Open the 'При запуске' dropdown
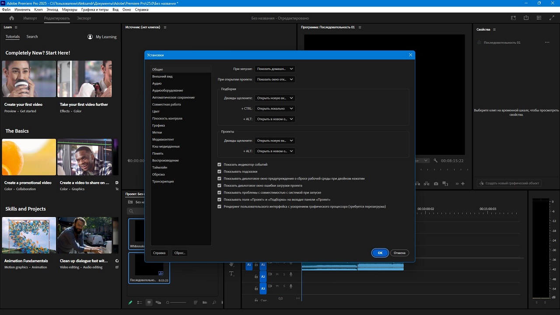Viewport: 560px width, 315px height. pyautogui.click(x=275, y=69)
